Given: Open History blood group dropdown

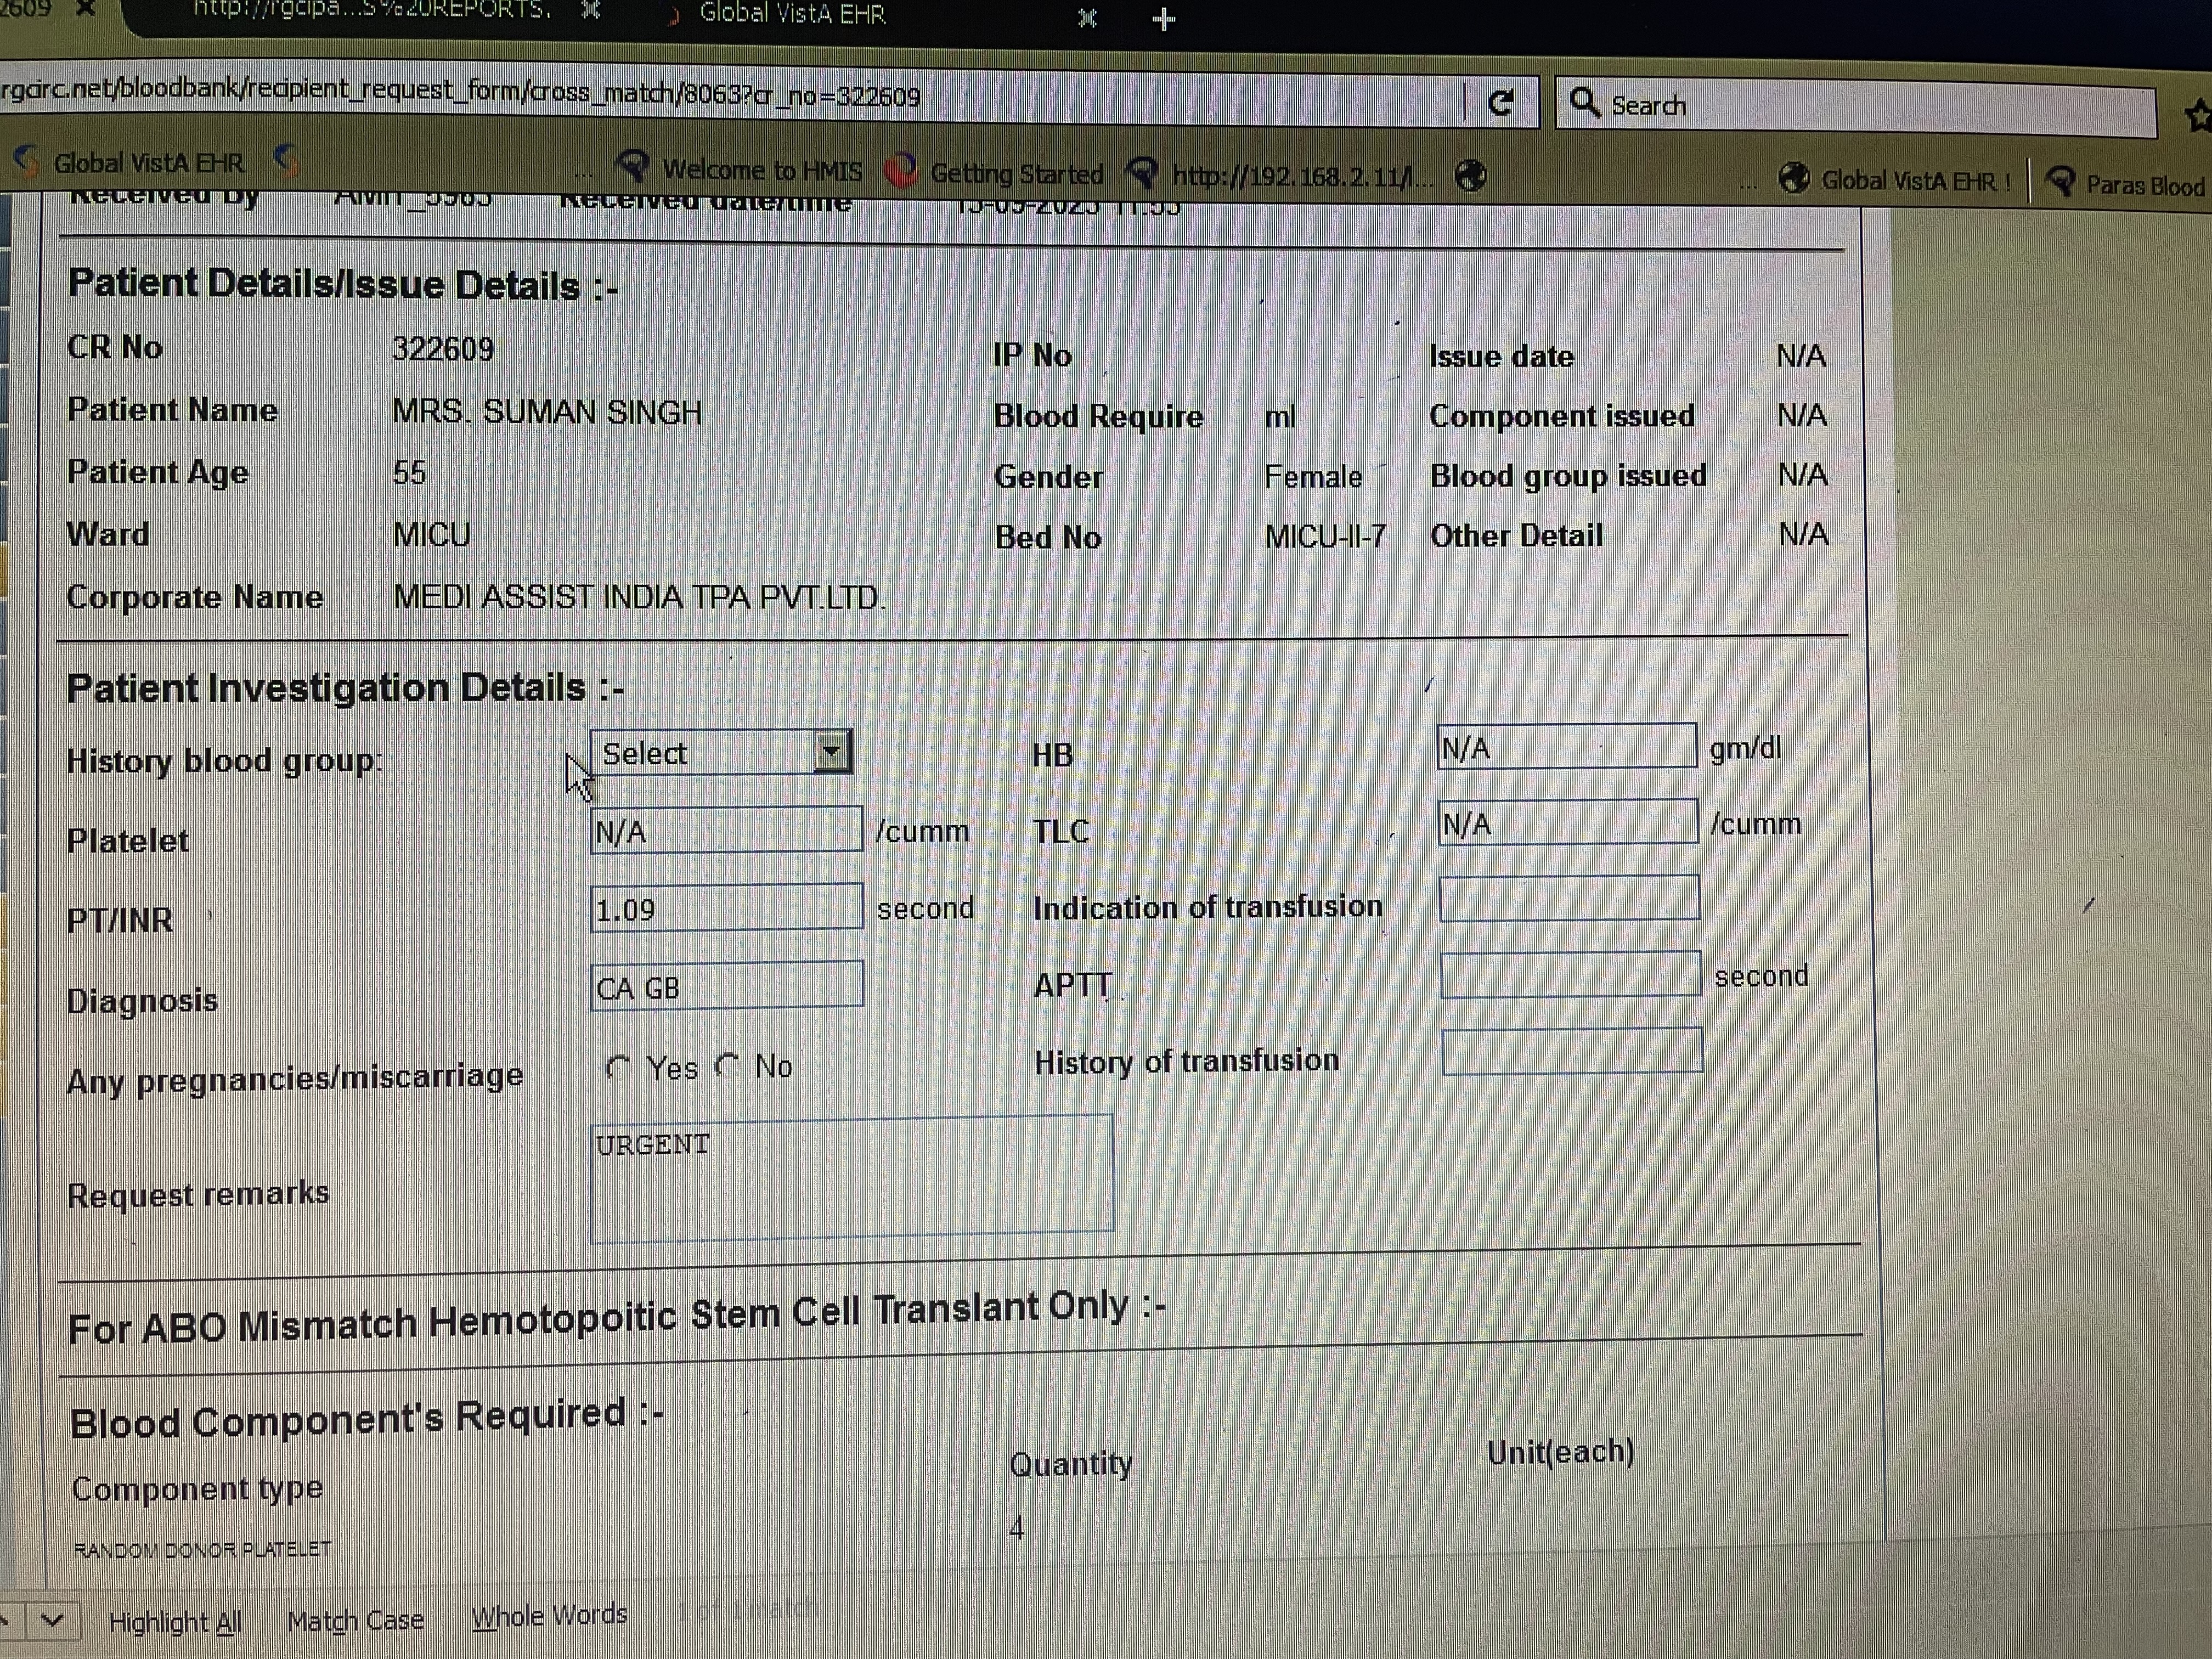Looking at the screenshot, I should 706,753.
